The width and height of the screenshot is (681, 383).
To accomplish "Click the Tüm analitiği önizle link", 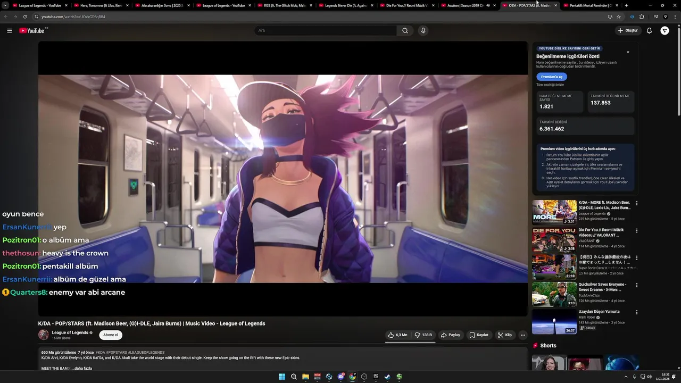I will [550, 85].
